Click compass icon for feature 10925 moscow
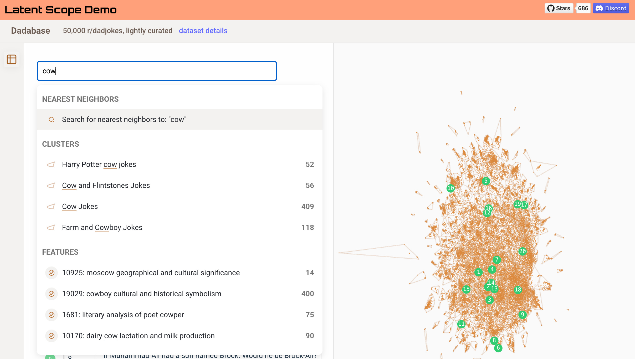Viewport: 635px width, 359px height. click(52, 273)
